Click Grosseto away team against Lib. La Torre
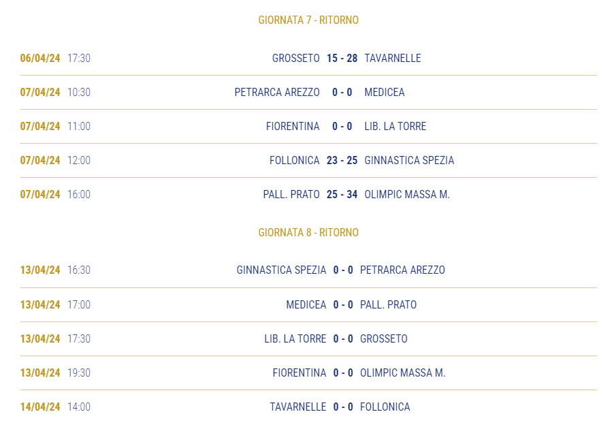The image size is (599, 427). [x=384, y=338]
